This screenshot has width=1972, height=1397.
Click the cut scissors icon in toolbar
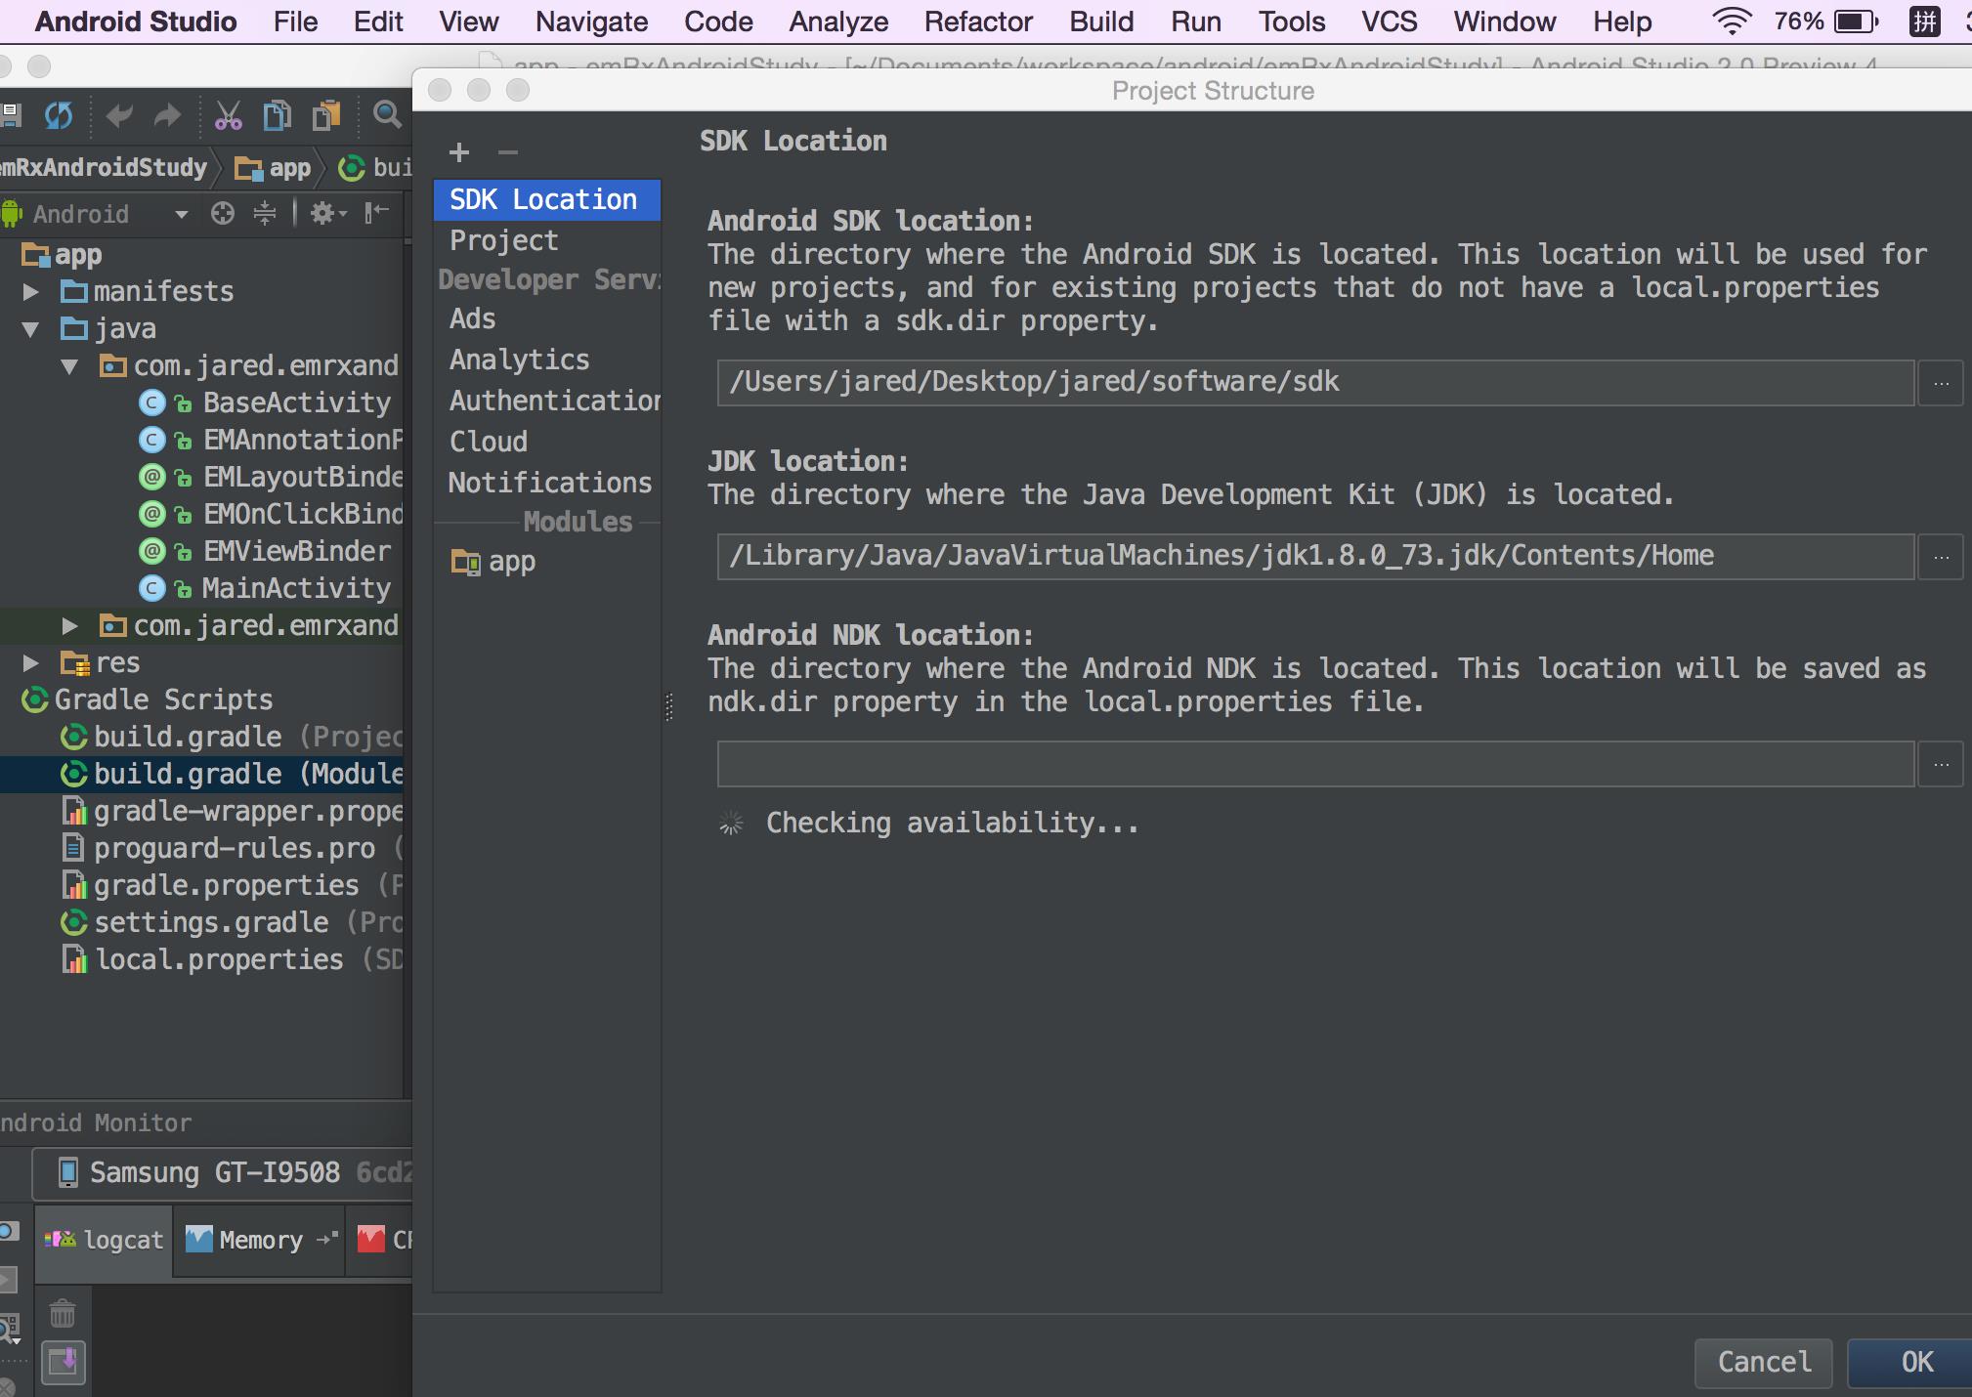pyautogui.click(x=222, y=119)
